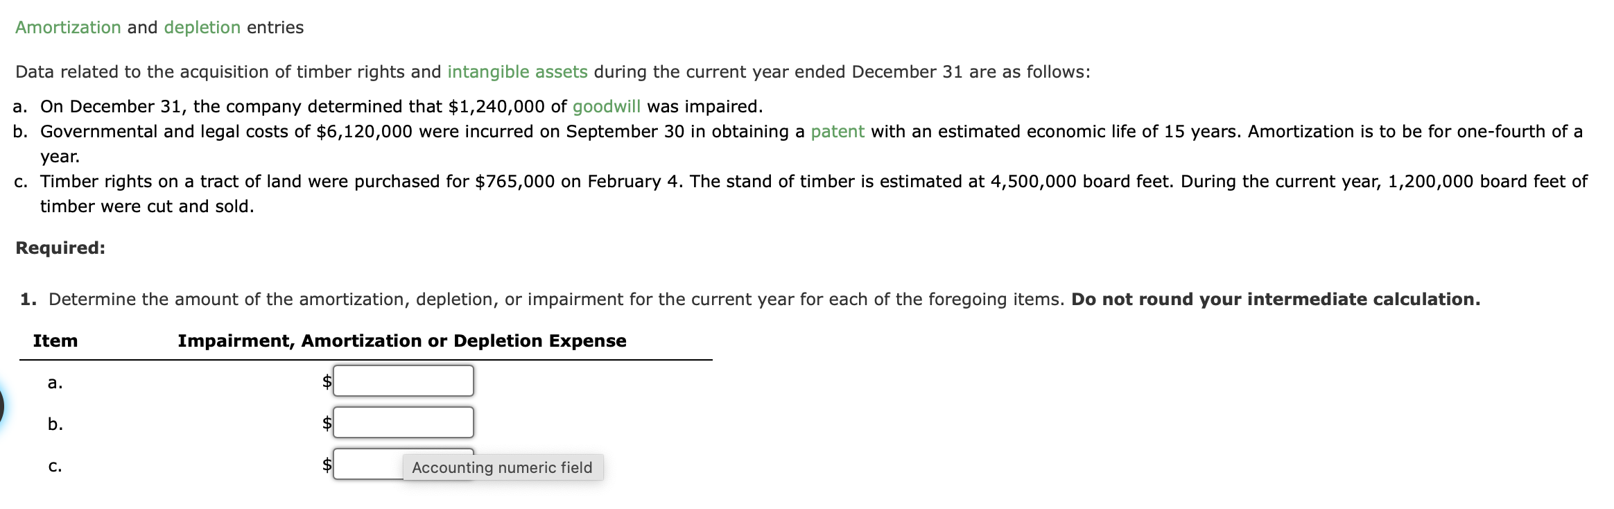
Task: Click the dollar sign before item b's field
Action: point(325,422)
